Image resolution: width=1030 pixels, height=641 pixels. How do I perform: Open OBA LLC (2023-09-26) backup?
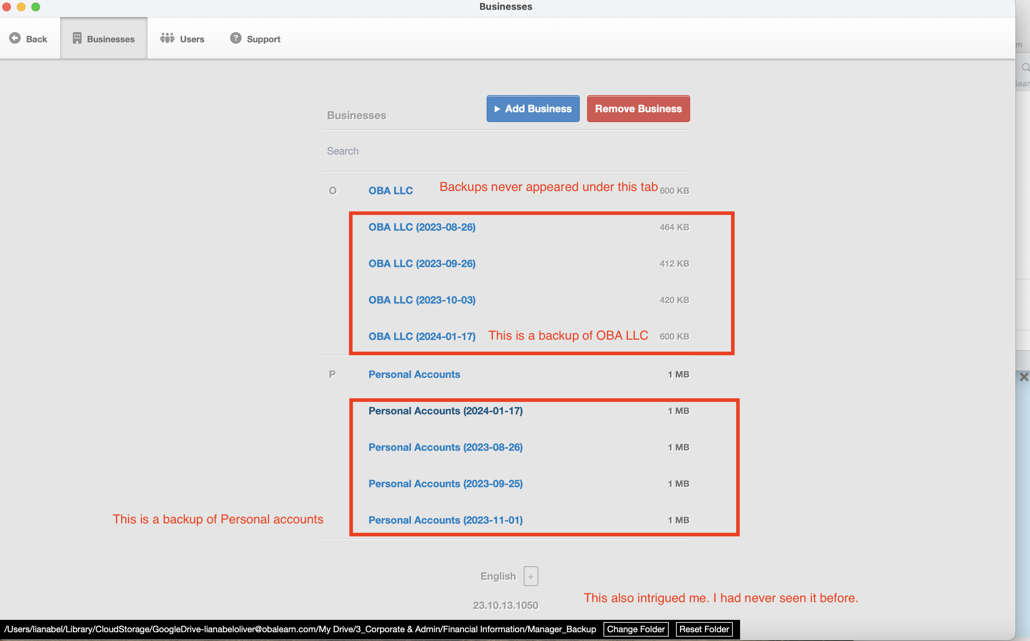[x=422, y=263]
